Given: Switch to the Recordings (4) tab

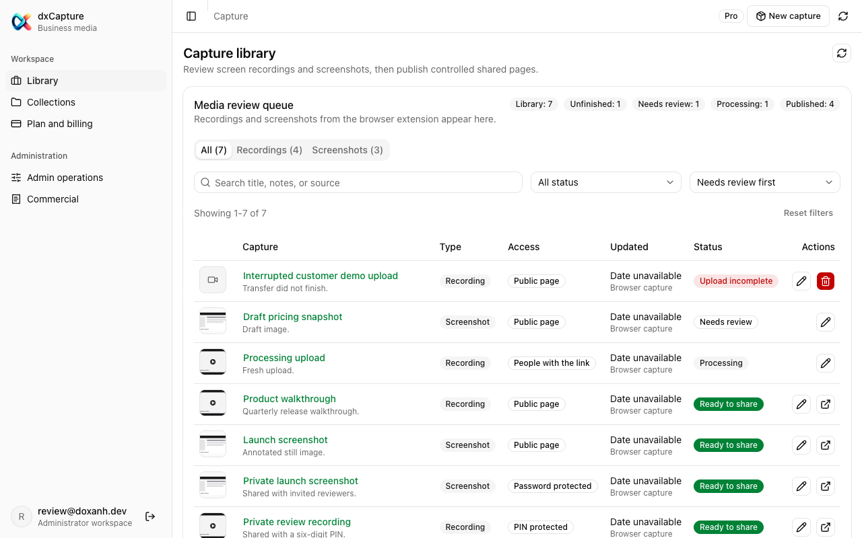Looking at the screenshot, I should (269, 150).
